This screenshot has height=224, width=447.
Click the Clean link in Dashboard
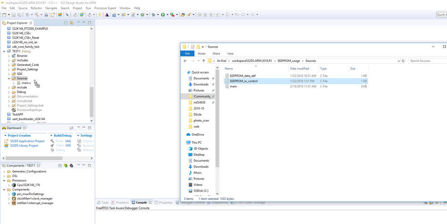tap(60, 146)
